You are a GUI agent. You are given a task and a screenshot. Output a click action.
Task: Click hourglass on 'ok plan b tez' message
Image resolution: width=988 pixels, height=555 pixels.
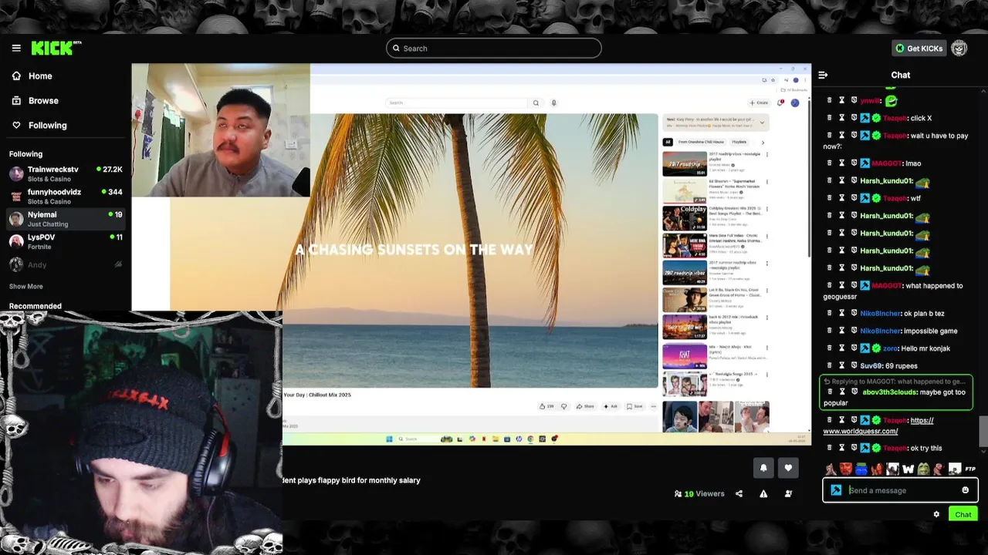pos(842,314)
